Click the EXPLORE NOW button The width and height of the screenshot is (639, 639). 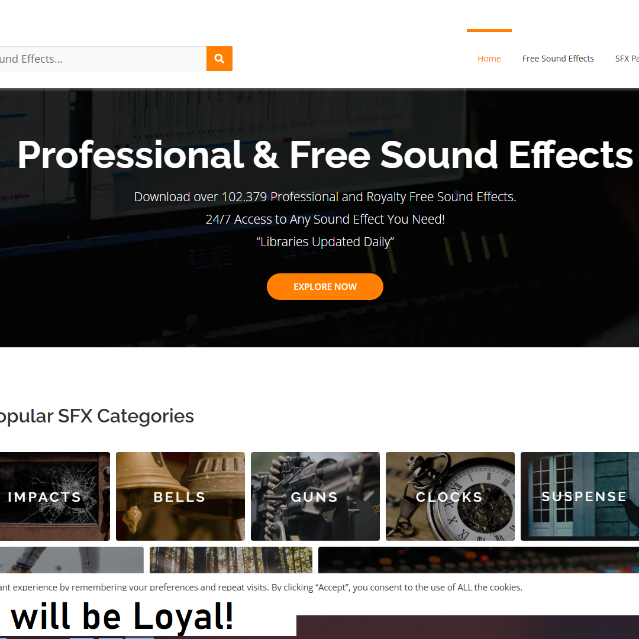(x=325, y=286)
